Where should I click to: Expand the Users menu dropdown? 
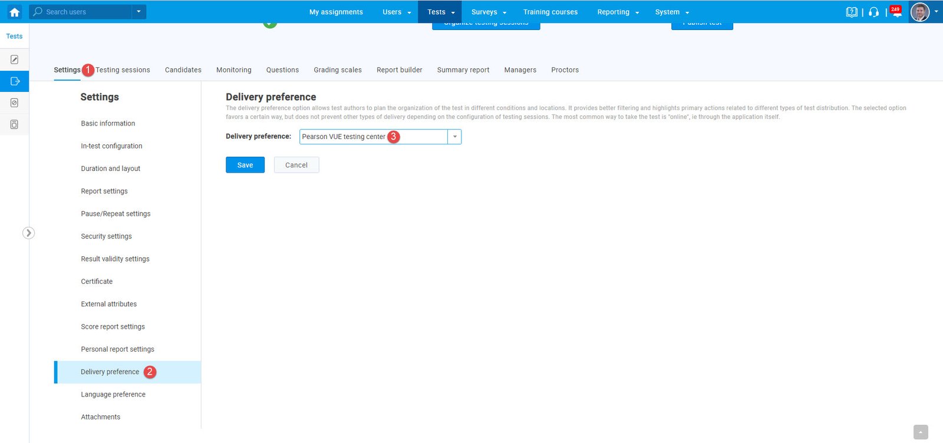point(397,12)
